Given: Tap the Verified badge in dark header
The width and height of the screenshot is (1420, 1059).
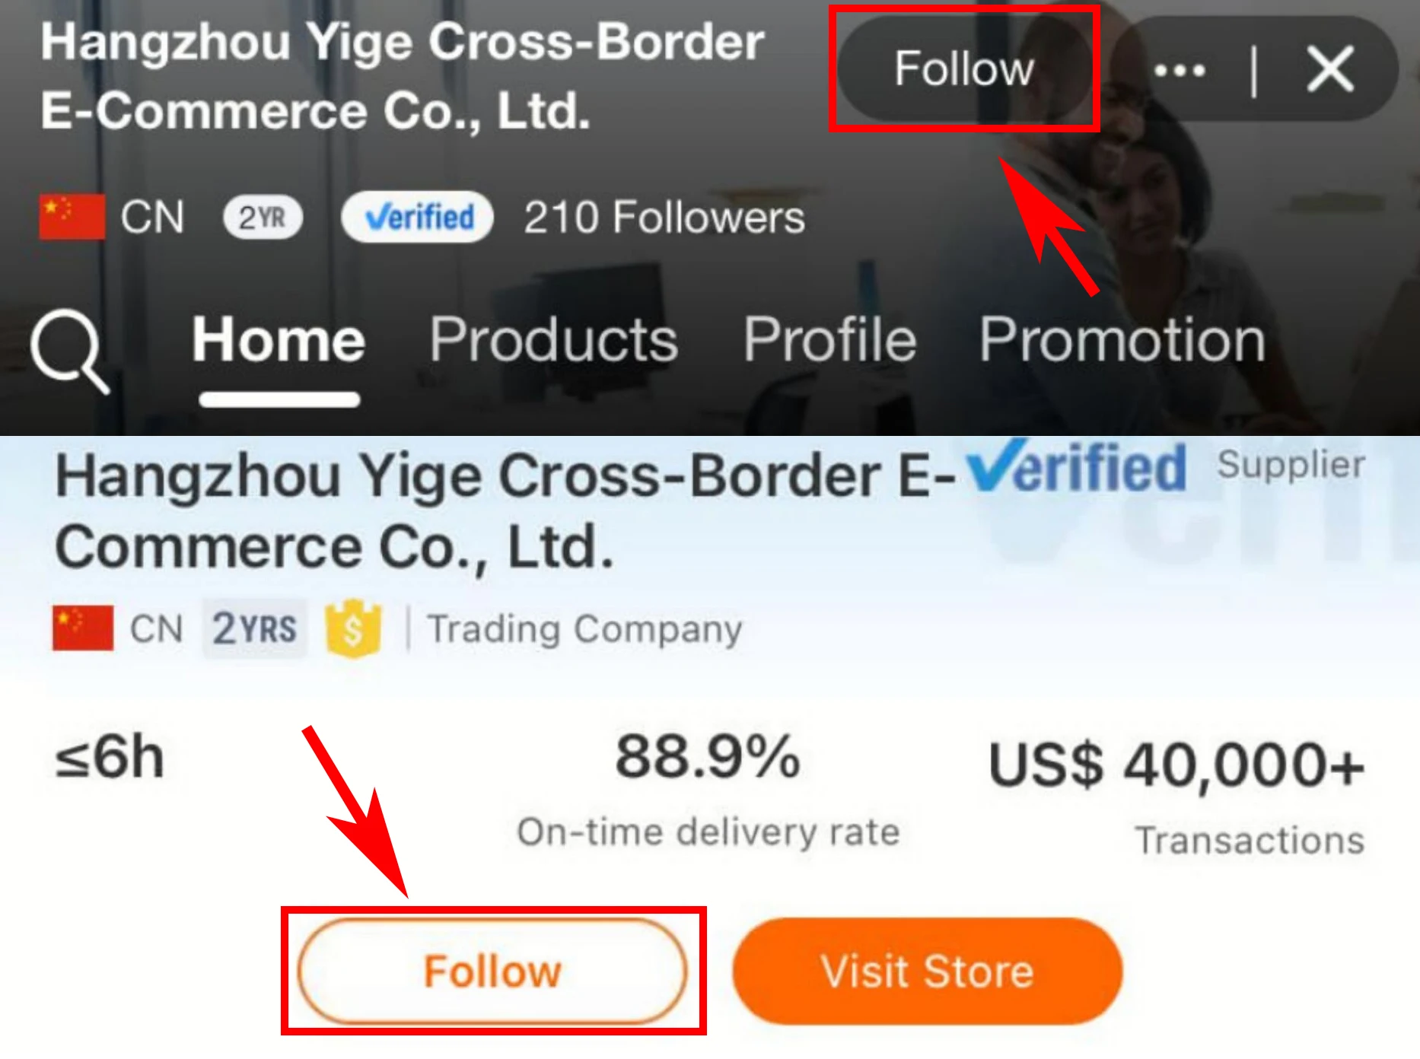Looking at the screenshot, I should tap(417, 218).
